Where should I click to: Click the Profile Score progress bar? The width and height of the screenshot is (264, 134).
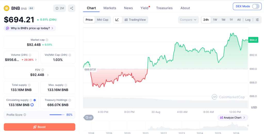tap(57, 115)
